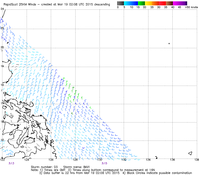The width and height of the screenshot is (199, 175).
Task: Click the 'Black Circles indicate possible contamination' note
Action: (159, 173)
